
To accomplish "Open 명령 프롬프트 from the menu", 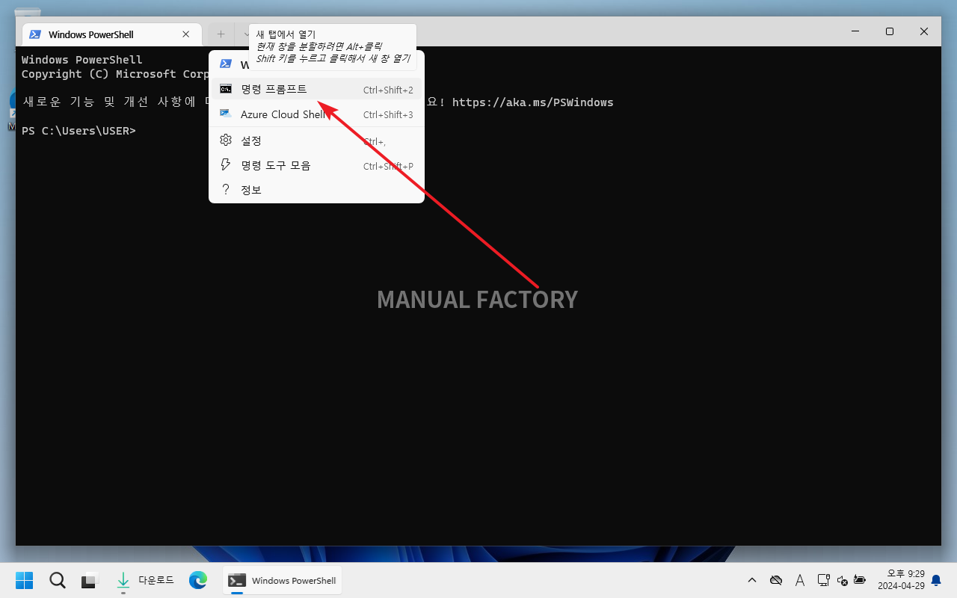I will pos(317,89).
